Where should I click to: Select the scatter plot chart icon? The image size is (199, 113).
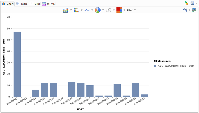pyautogui.click(x=108, y=10)
